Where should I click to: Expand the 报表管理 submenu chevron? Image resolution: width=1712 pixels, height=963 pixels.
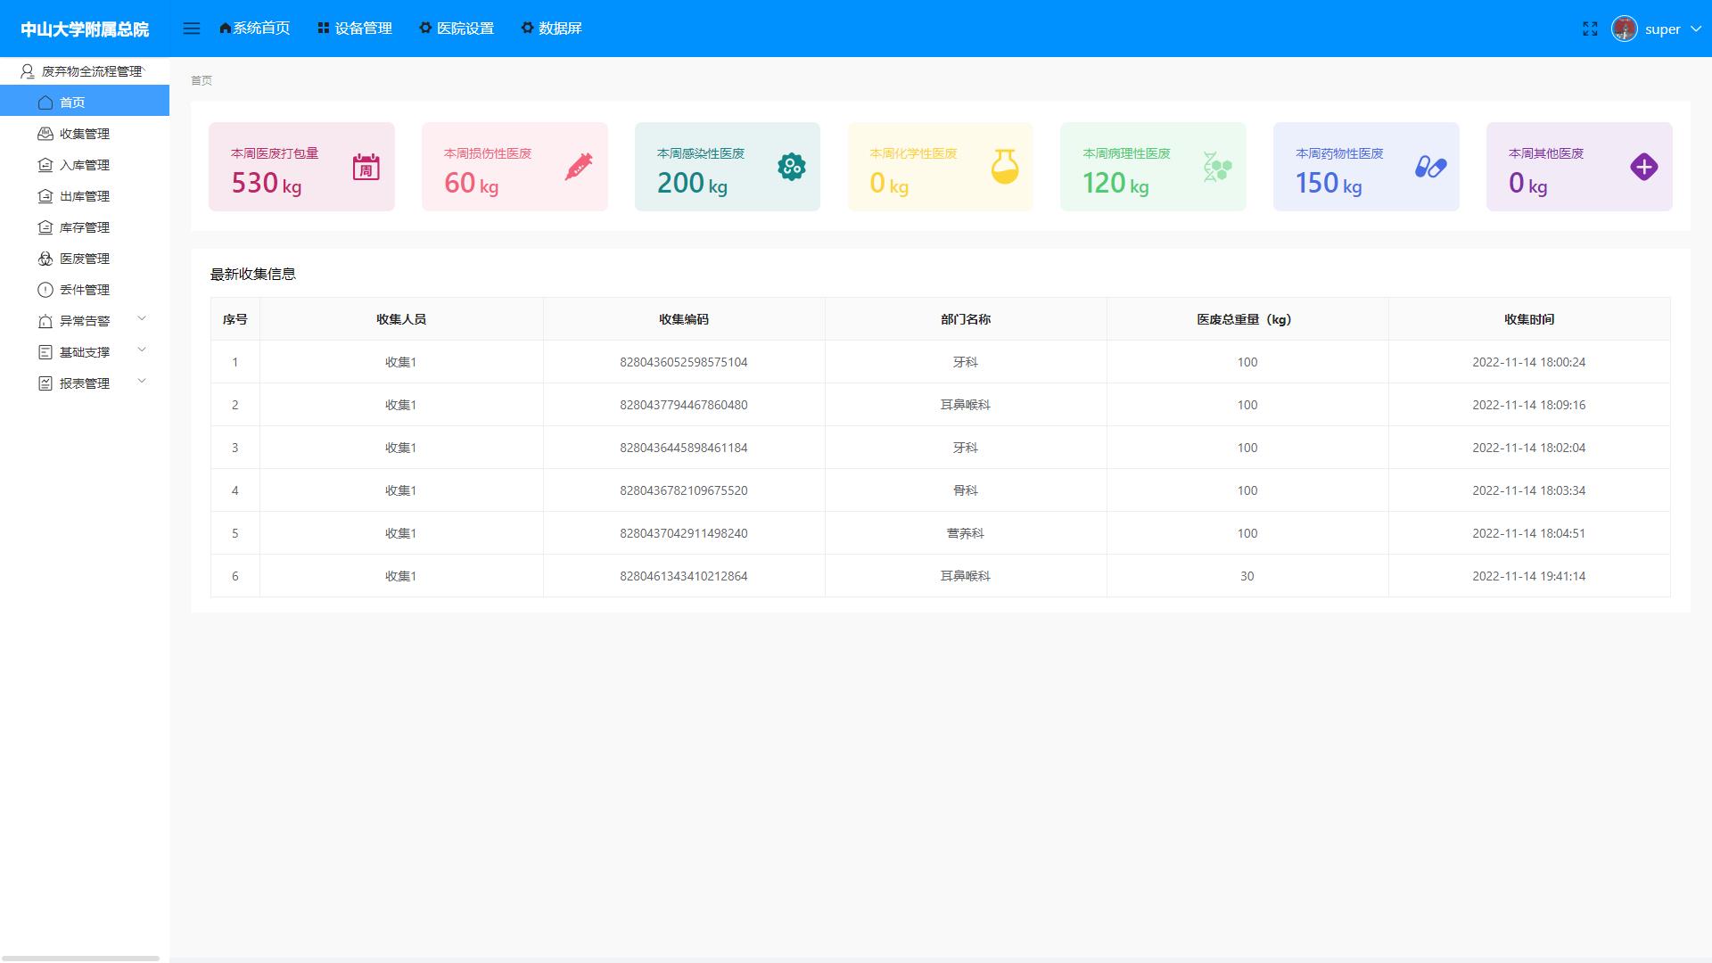141,381
